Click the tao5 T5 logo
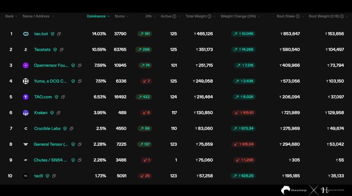Viewport: 352px width, 196px height. 25,176
